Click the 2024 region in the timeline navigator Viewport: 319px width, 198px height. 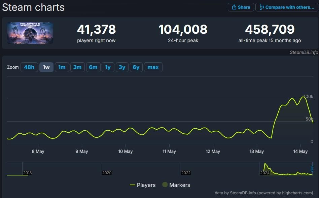[264, 173]
